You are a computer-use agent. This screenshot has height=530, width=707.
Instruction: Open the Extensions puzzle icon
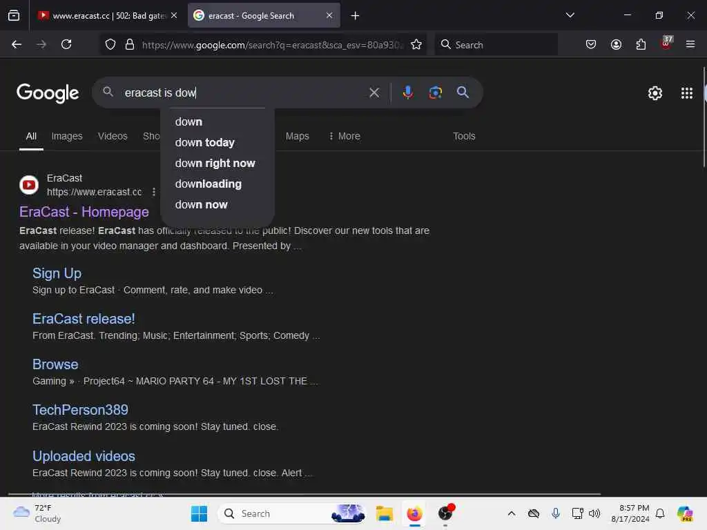[641, 44]
